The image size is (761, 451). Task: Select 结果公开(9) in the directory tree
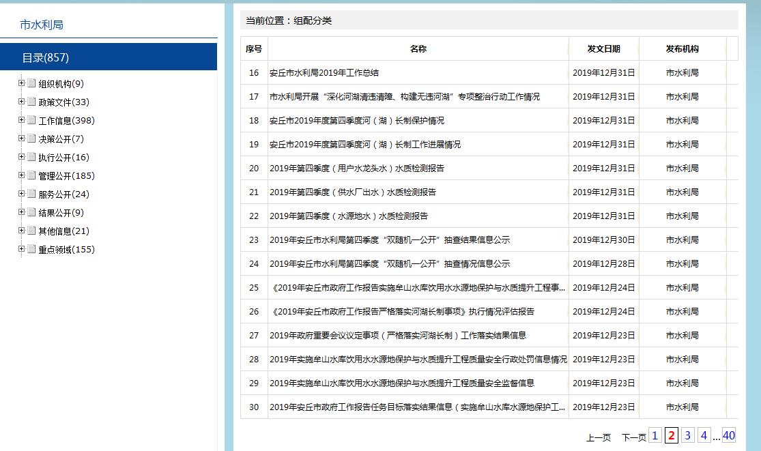coord(61,213)
